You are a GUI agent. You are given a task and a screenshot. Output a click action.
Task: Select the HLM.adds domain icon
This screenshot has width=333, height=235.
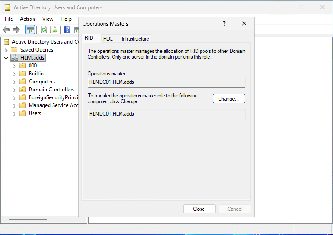point(15,58)
